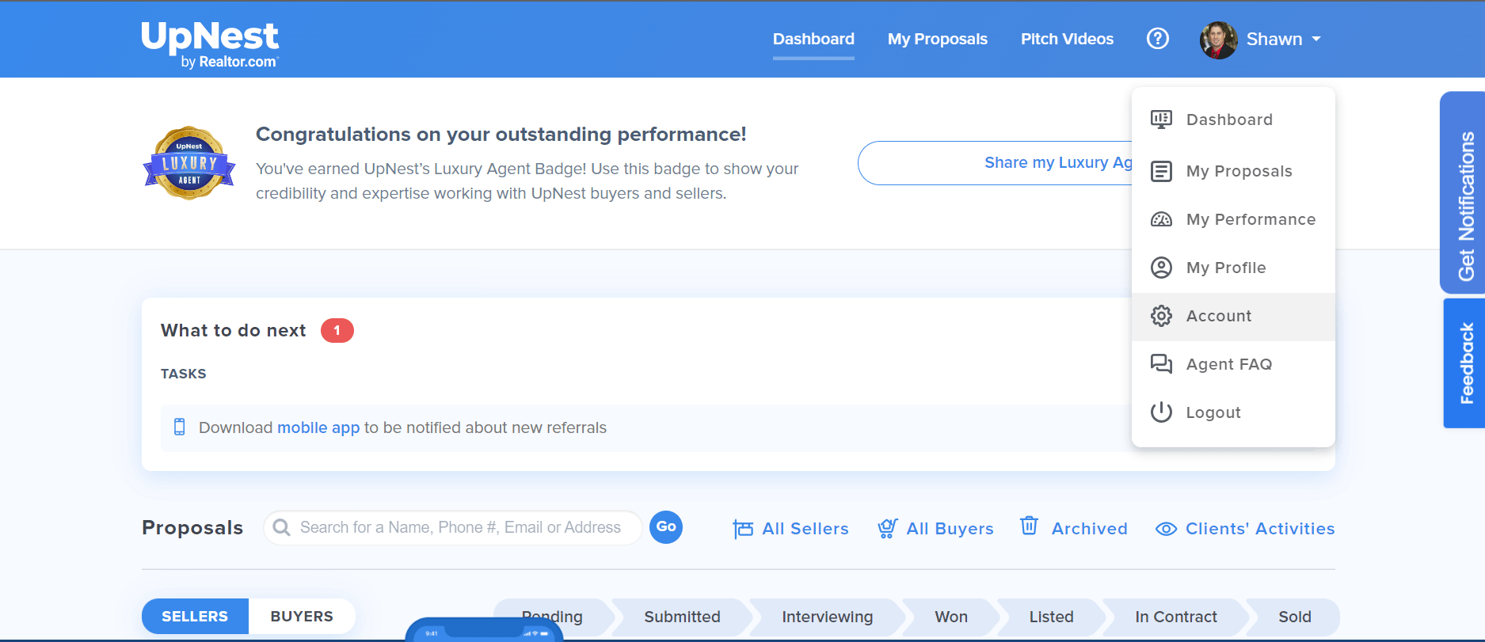Select the Listed stage tab
This screenshot has width=1485, height=642.
(1051, 617)
